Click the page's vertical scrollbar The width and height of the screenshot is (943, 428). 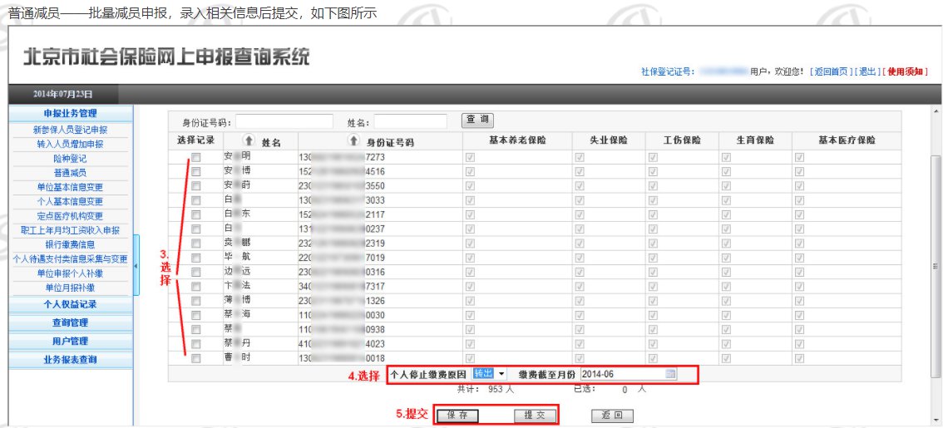click(x=936, y=266)
